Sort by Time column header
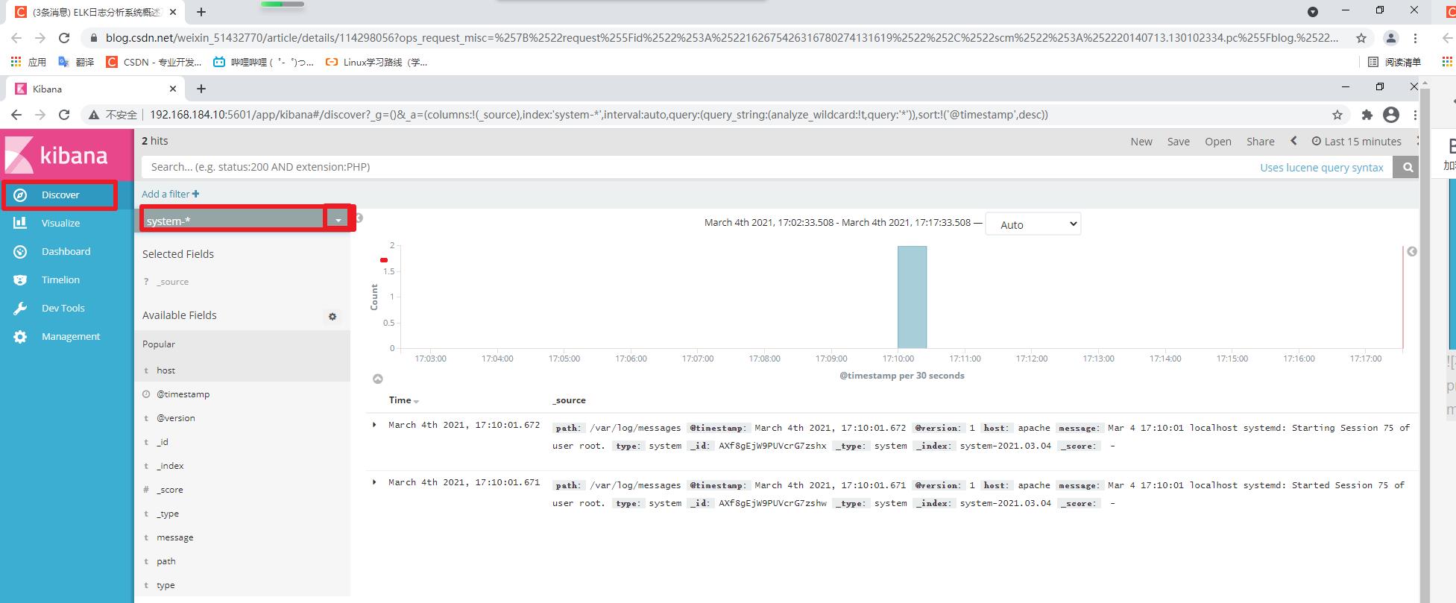 [403, 400]
